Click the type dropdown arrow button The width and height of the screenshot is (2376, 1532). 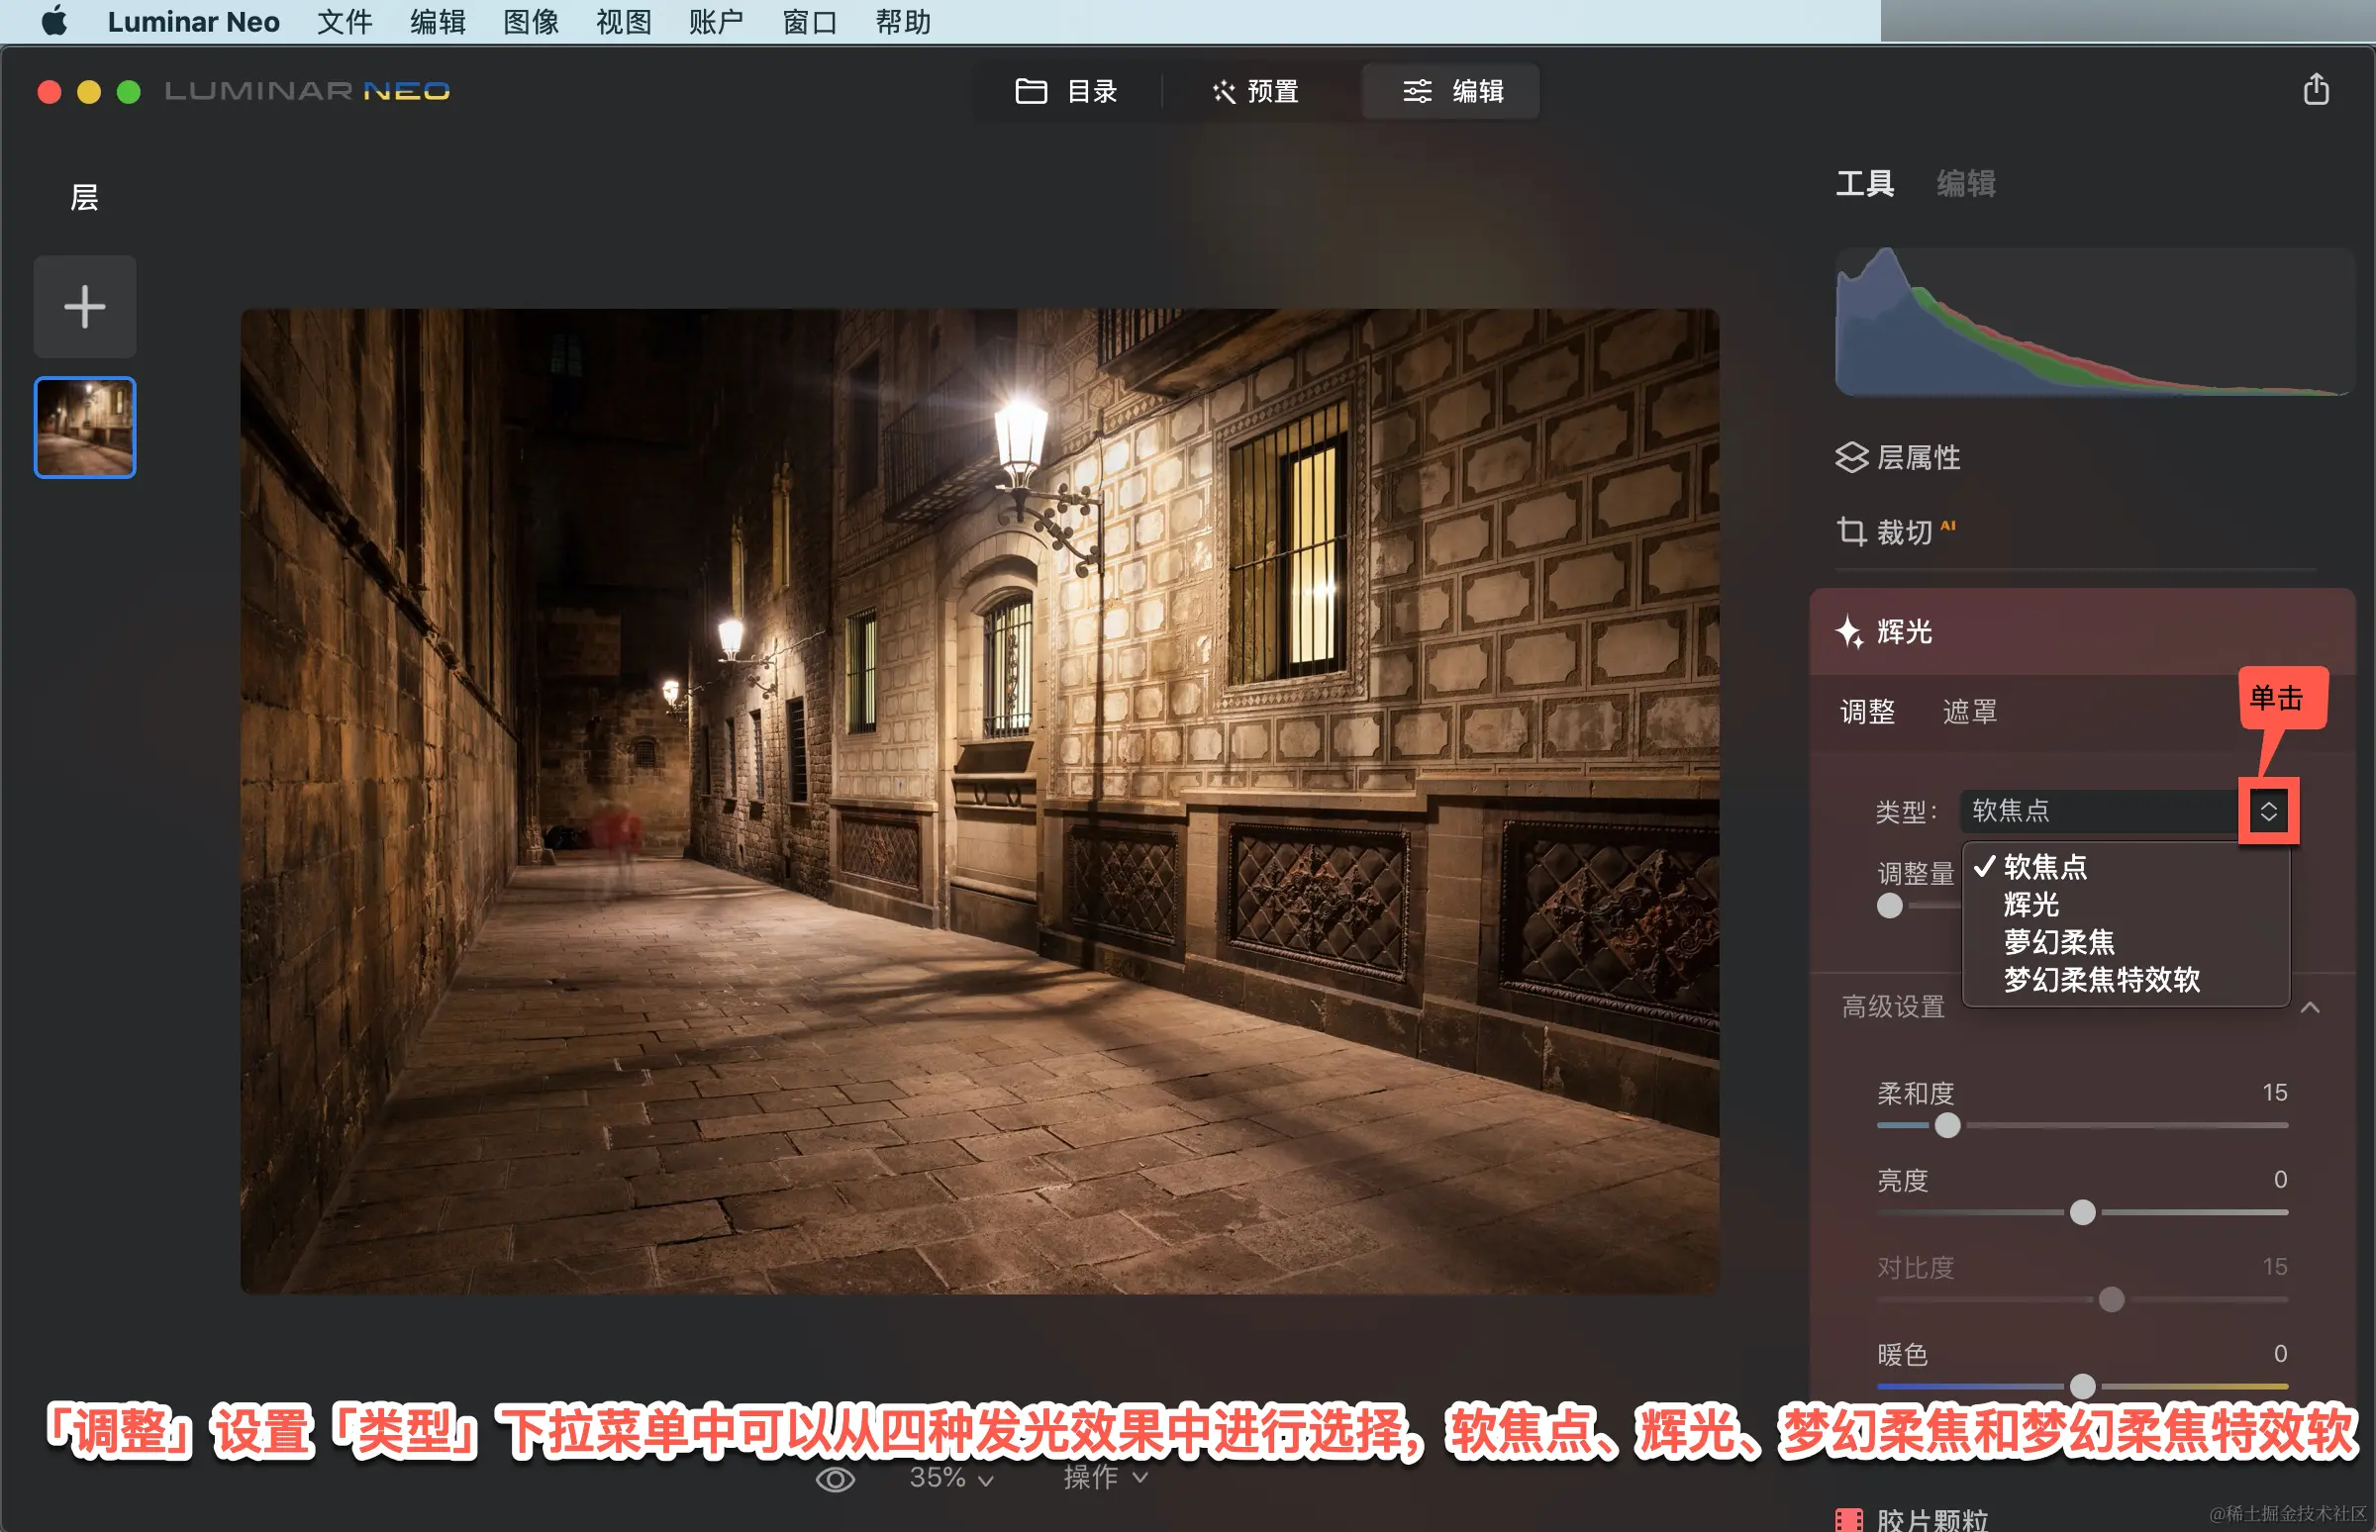[2267, 811]
